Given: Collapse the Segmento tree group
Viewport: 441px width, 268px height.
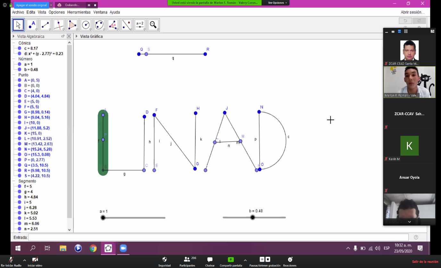Looking at the screenshot, I should coord(14,181).
